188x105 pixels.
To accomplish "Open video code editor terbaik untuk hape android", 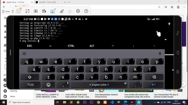I will click(78, 96).
